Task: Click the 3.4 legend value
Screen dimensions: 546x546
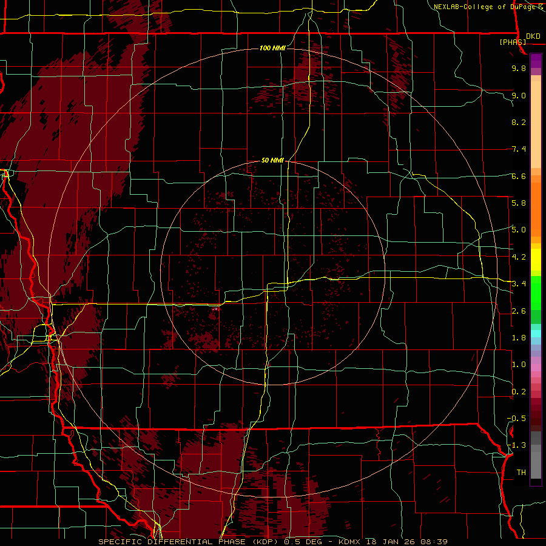Action: click(519, 284)
